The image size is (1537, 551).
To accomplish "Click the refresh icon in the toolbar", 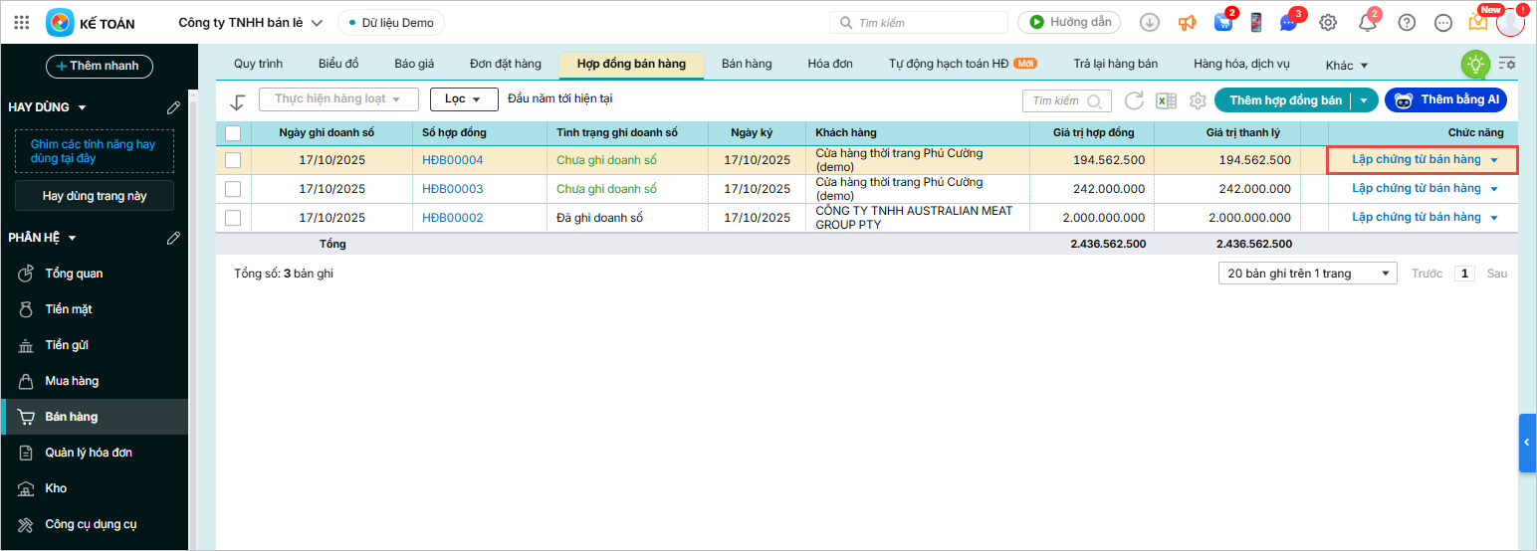I will (x=1134, y=100).
